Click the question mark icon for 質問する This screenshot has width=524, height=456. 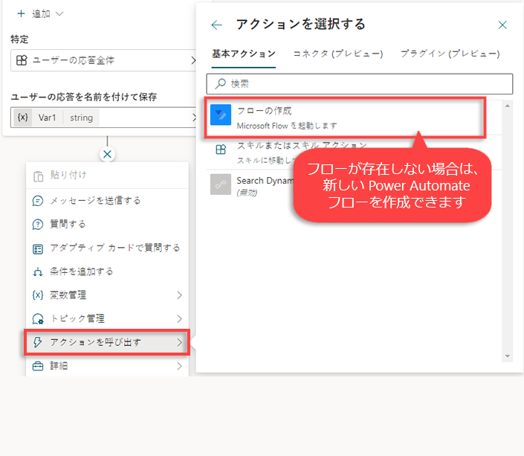[38, 224]
